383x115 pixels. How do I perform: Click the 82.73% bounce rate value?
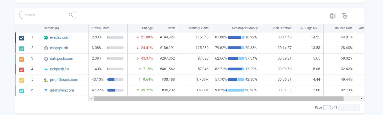point(347,90)
